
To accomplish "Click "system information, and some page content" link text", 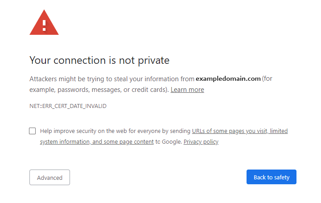I will (x=97, y=142).
